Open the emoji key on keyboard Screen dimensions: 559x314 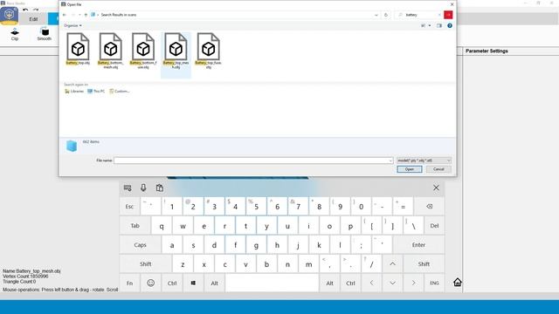pos(151,283)
